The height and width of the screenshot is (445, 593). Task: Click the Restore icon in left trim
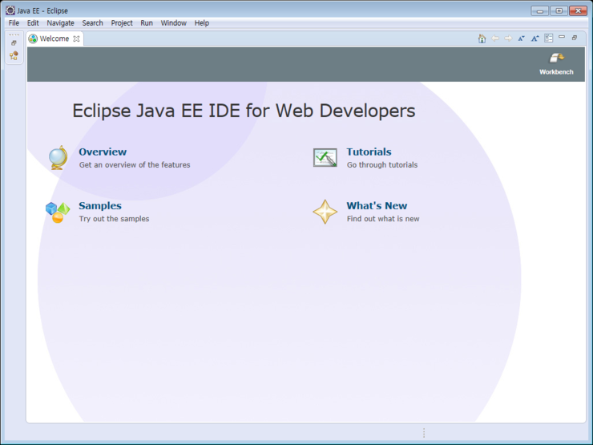[14, 42]
